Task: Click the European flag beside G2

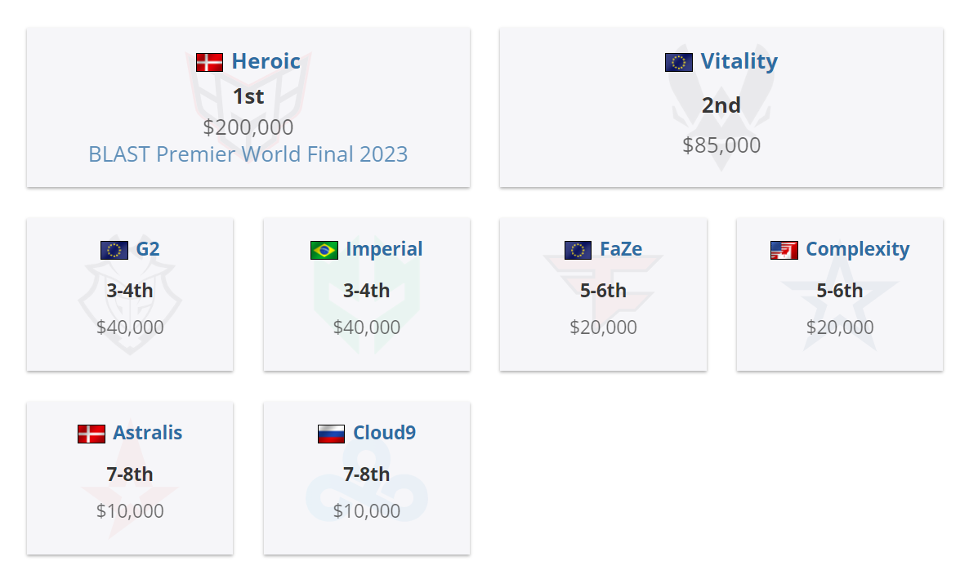Action: [116, 249]
